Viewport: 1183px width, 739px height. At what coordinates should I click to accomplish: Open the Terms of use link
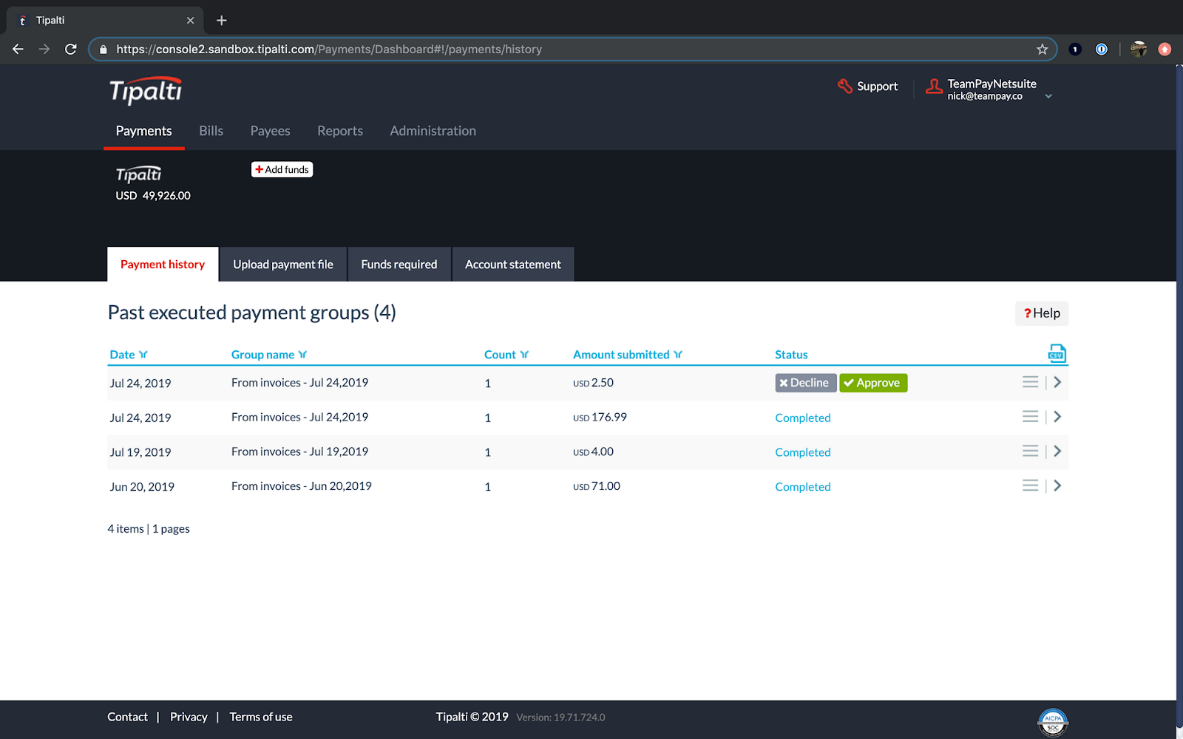click(x=261, y=717)
